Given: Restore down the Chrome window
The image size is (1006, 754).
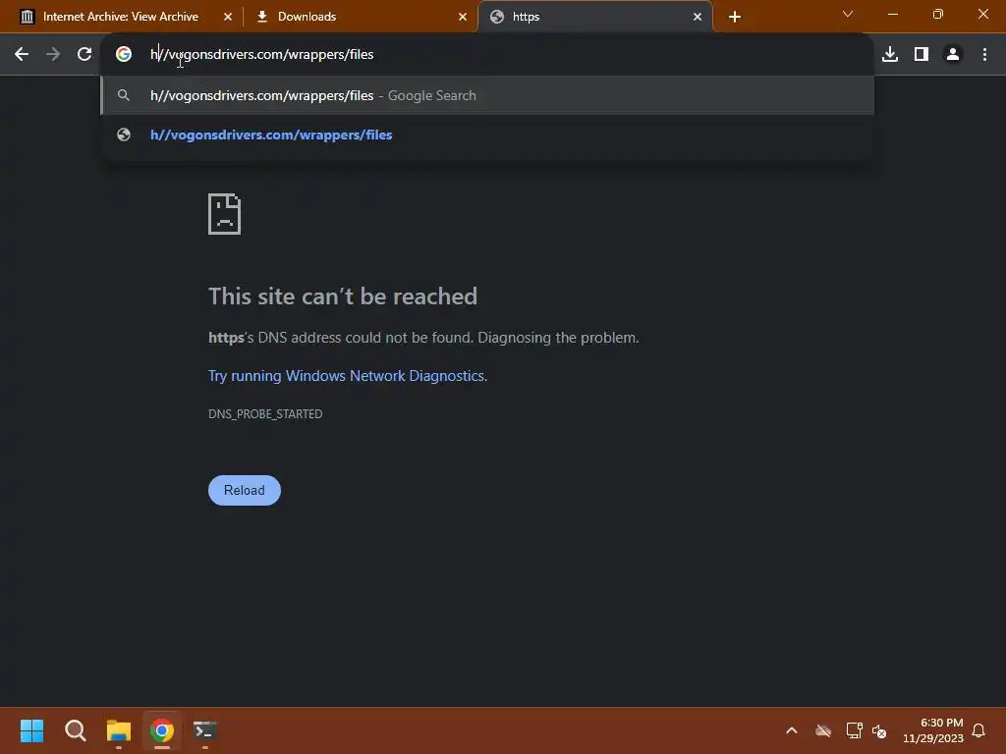Looking at the screenshot, I should pyautogui.click(x=938, y=14).
